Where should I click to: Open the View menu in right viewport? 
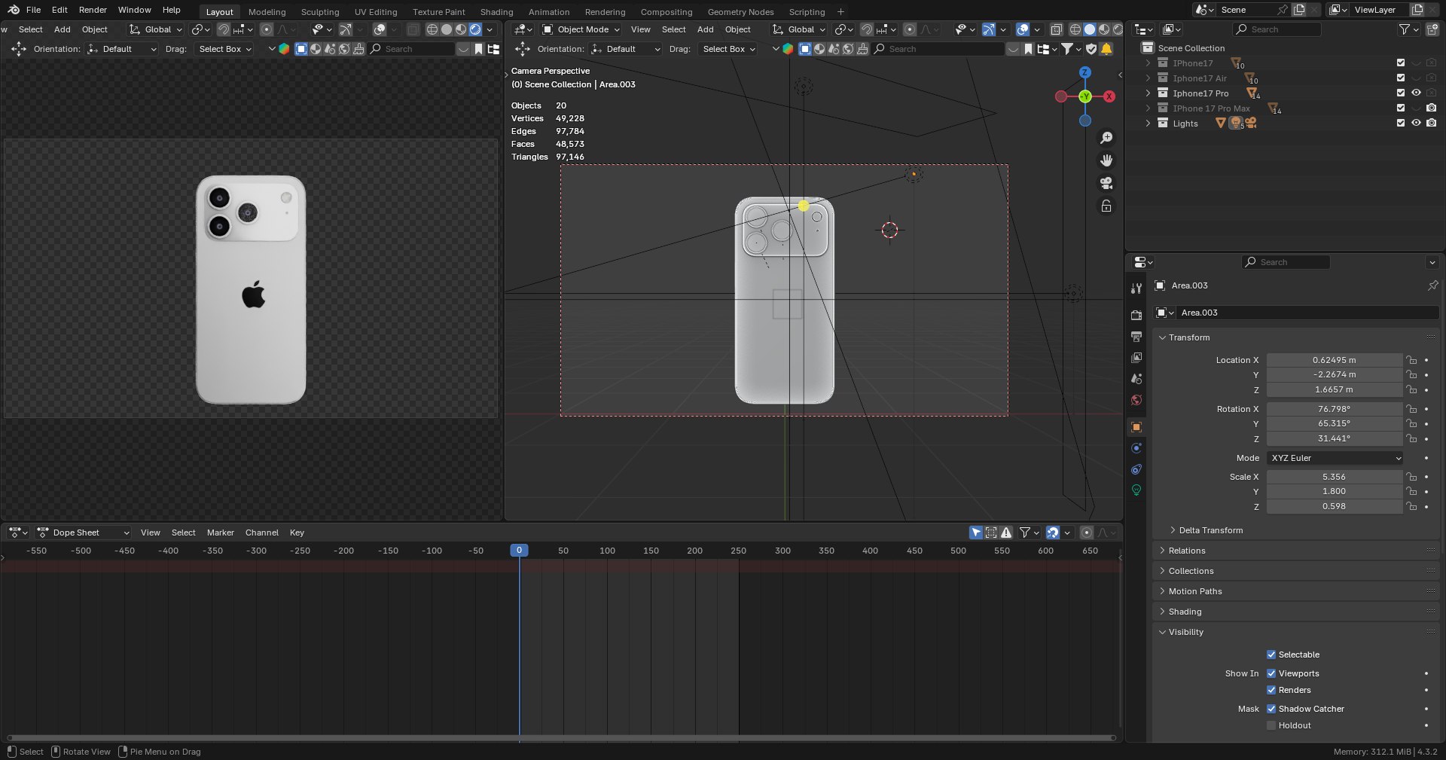[x=640, y=29]
